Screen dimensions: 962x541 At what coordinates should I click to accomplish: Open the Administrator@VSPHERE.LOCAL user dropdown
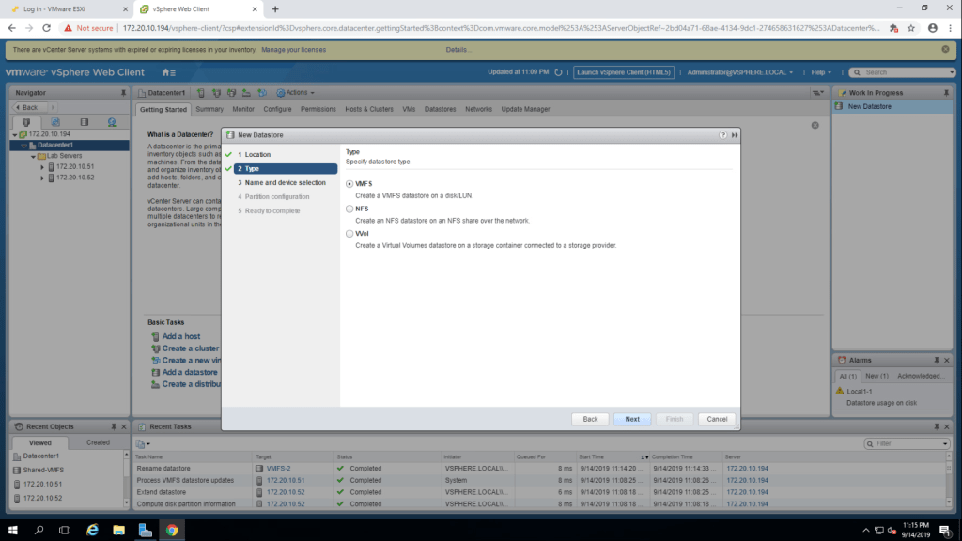coord(739,72)
